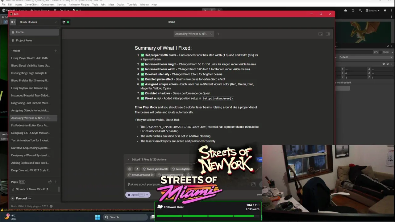Click the Windows Start button
The width and height of the screenshot is (395, 222).
pyautogui.click(x=98, y=217)
